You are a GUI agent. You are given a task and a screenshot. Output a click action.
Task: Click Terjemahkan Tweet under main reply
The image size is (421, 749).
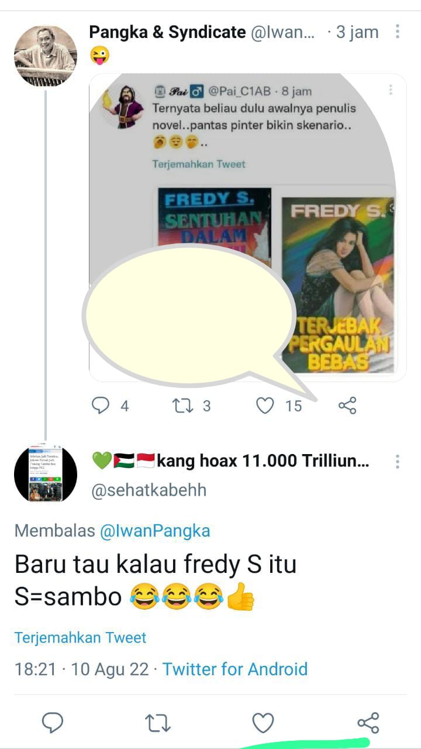coord(80,637)
